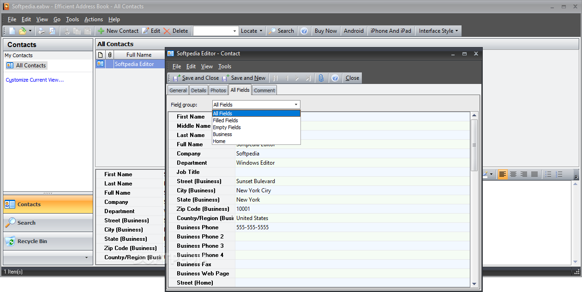Click the Buy Now button
The height and width of the screenshot is (292, 582).
(326, 31)
